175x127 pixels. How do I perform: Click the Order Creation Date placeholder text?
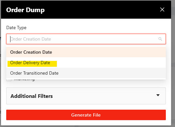click(30, 39)
